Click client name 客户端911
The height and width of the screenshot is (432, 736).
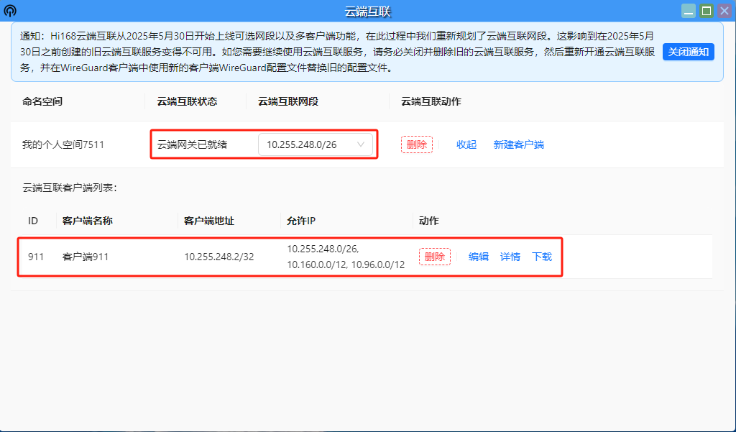(x=86, y=257)
